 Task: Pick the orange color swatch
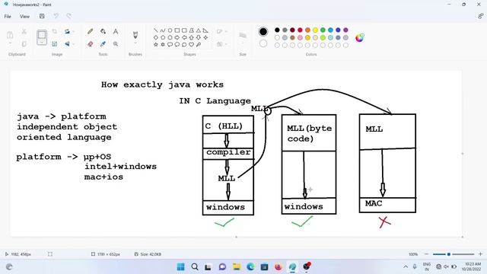click(x=307, y=30)
